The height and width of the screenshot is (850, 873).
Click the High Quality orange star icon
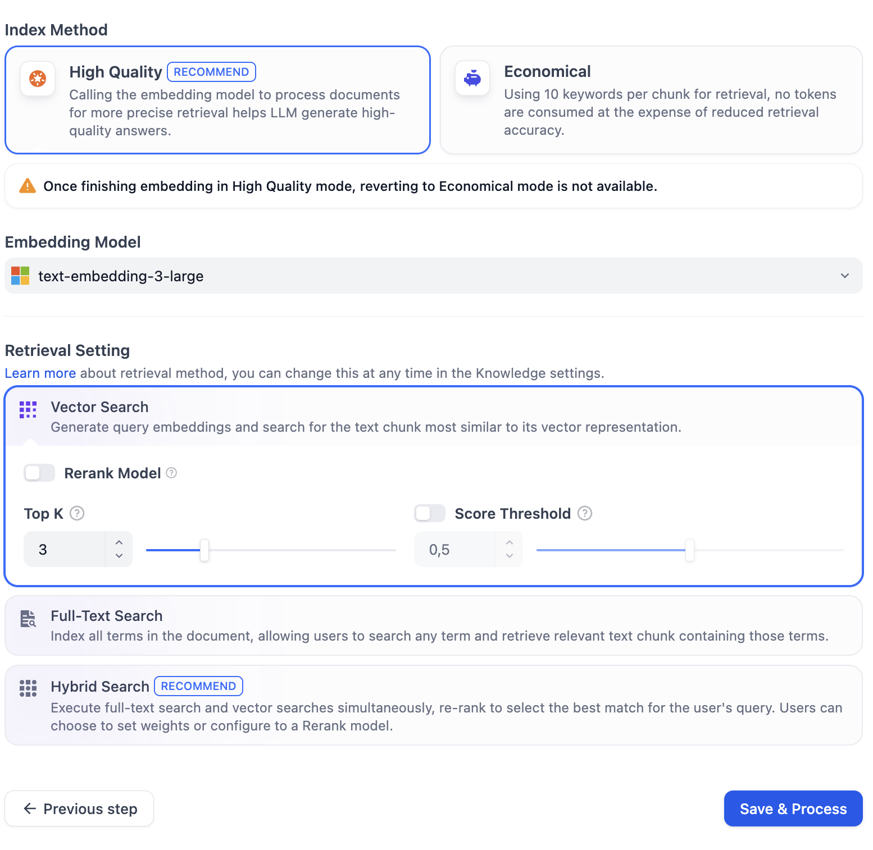pyautogui.click(x=38, y=79)
